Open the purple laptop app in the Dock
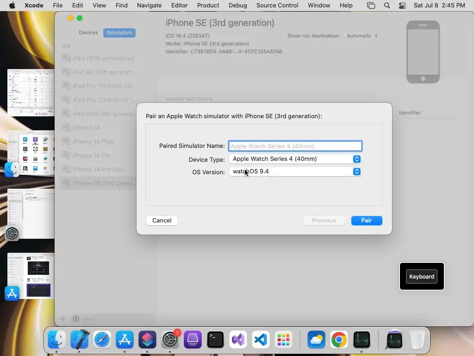This screenshot has width=474, height=356. tap(193, 339)
